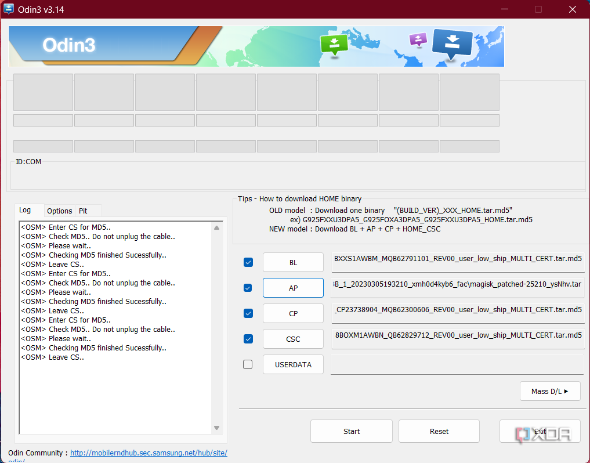590x463 pixels.
Task: Click the log scrollbar up arrow
Action: click(217, 228)
